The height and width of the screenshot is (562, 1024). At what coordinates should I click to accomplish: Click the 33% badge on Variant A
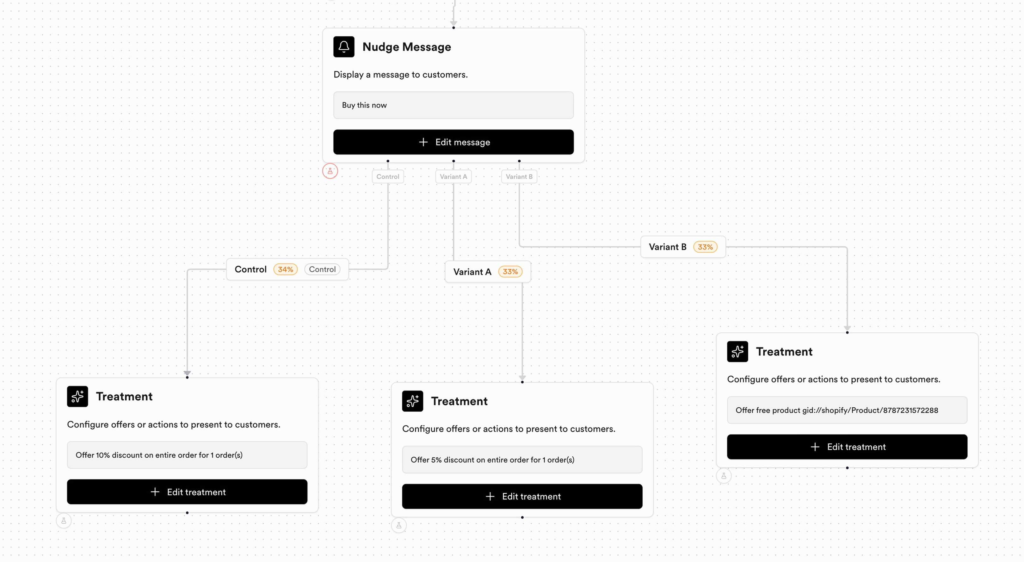point(510,272)
